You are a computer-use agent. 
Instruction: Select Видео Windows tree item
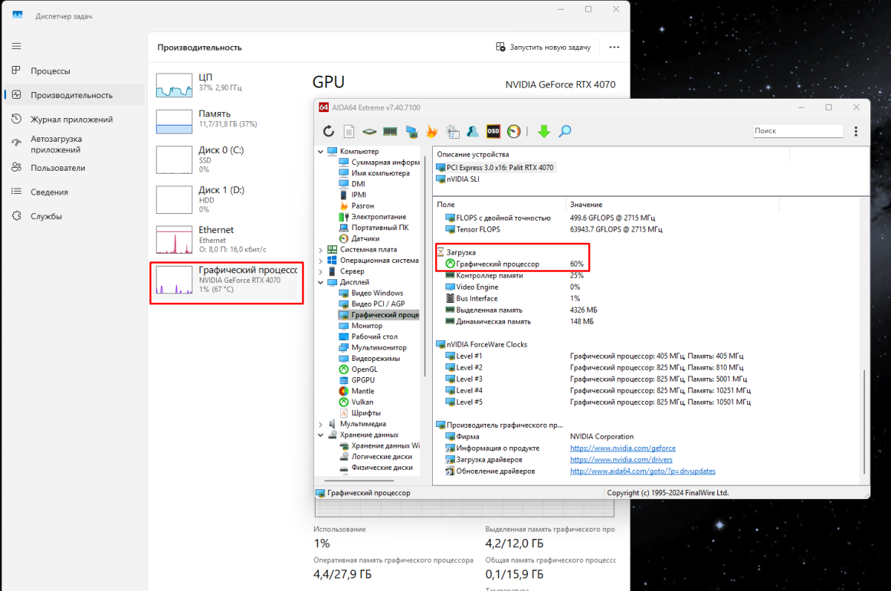371,293
